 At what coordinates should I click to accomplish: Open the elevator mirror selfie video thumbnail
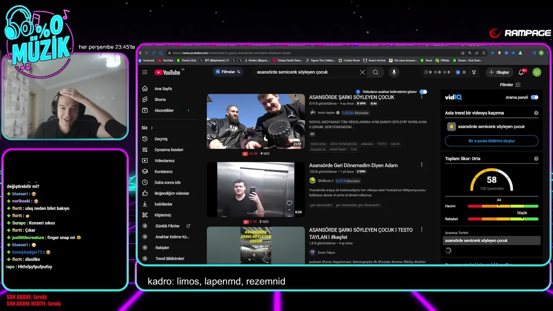click(256, 189)
